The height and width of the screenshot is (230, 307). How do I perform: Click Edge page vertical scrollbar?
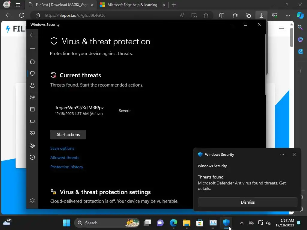click(291, 37)
